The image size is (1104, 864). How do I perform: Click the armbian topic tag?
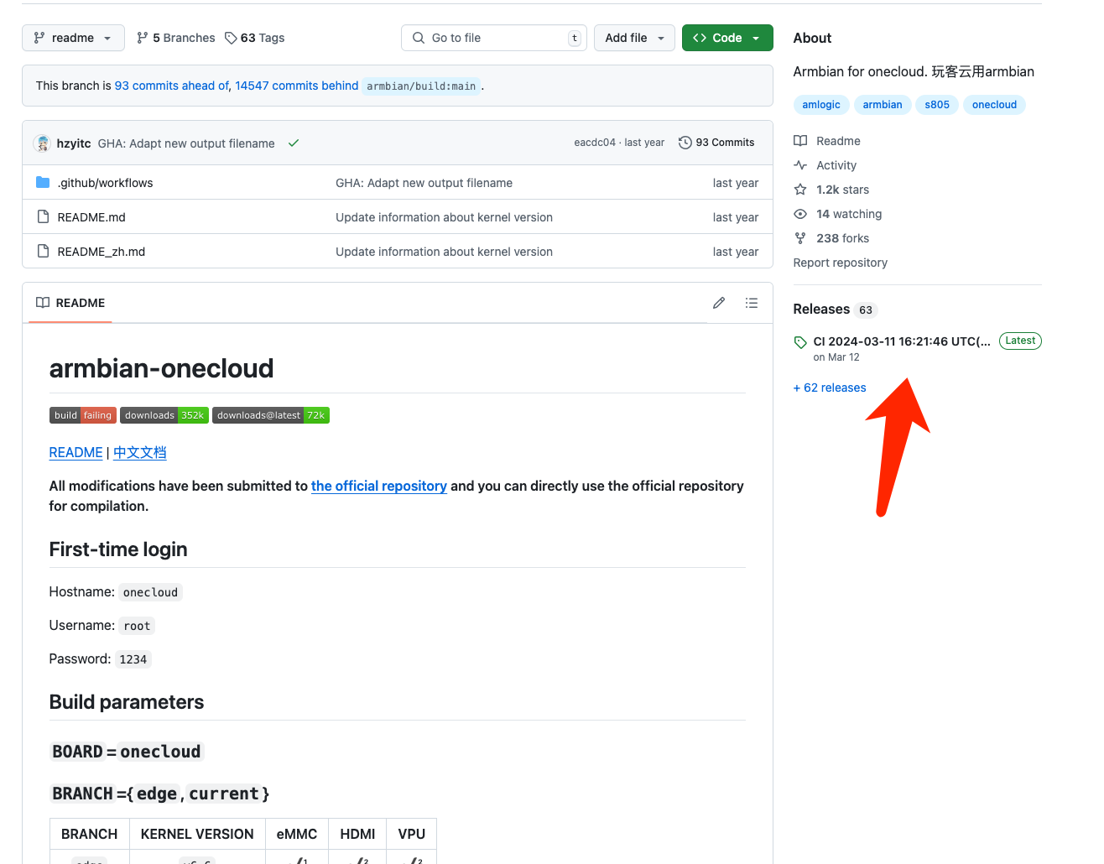883,105
